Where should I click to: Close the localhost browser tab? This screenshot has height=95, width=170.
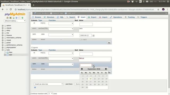coord(29,5)
